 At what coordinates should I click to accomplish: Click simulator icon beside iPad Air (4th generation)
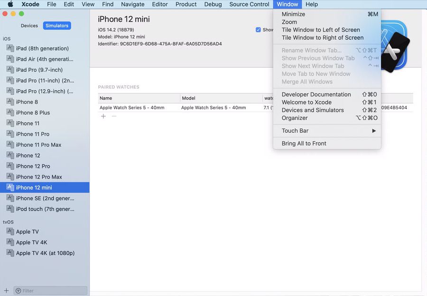10,59
